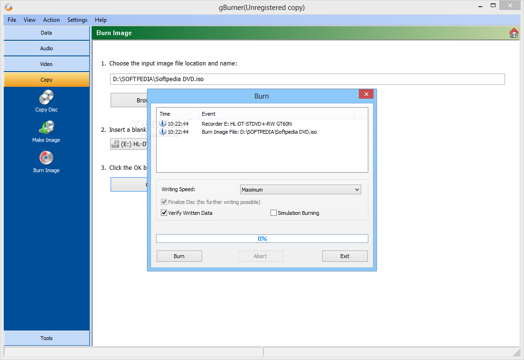The image size is (524, 360).
Task: Click the drive icon in the recorder selector
Action: pos(115,144)
